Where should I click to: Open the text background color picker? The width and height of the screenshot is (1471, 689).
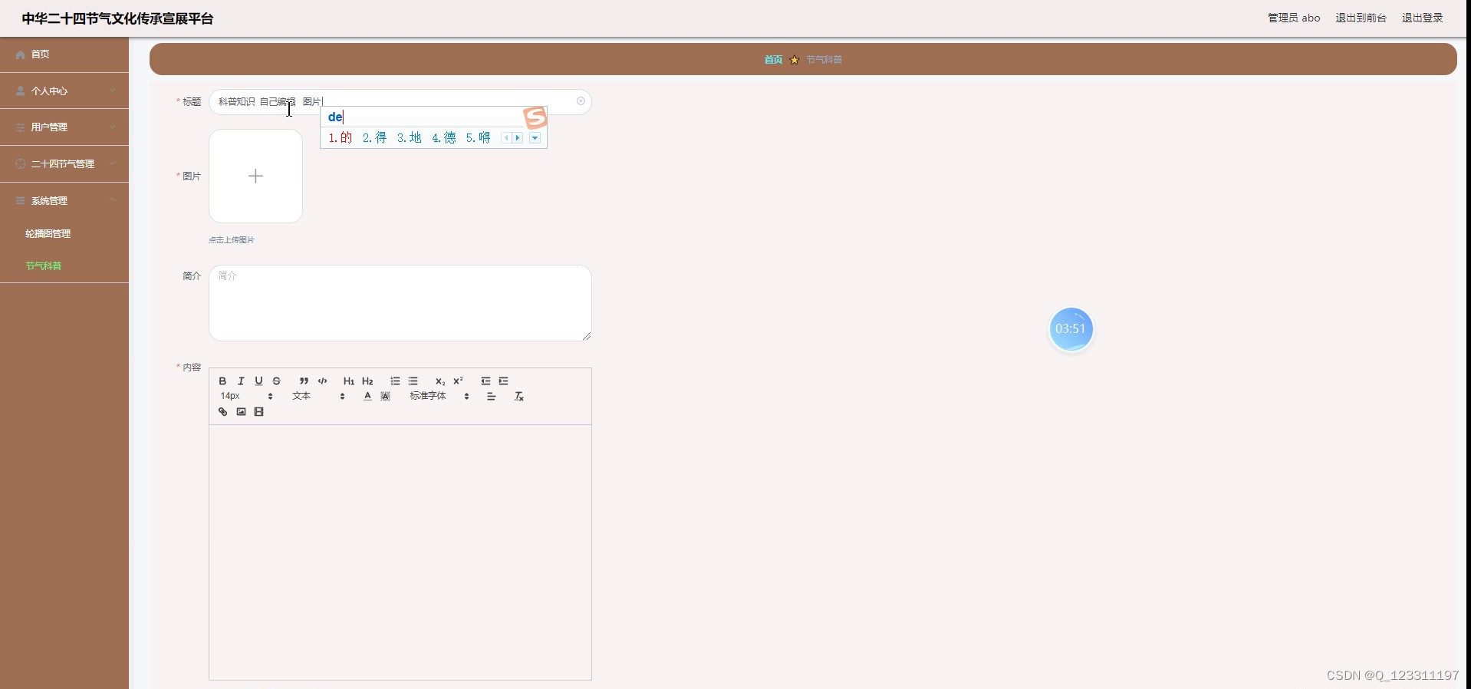coord(385,397)
